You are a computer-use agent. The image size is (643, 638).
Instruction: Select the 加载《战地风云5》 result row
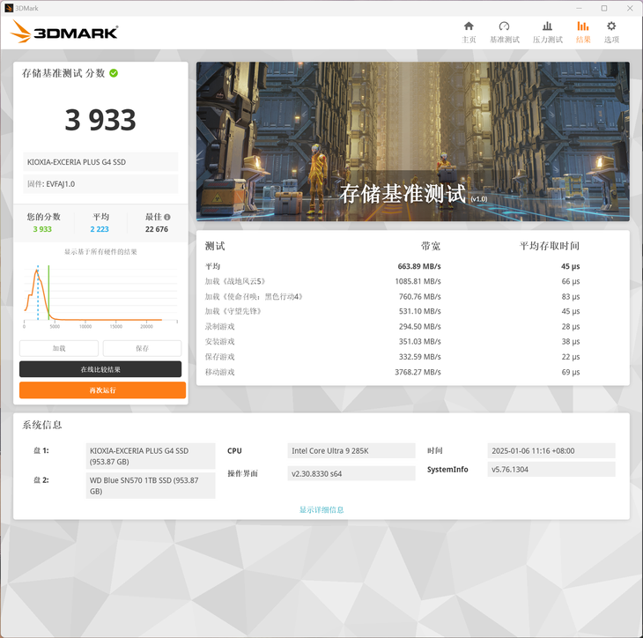(x=392, y=281)
